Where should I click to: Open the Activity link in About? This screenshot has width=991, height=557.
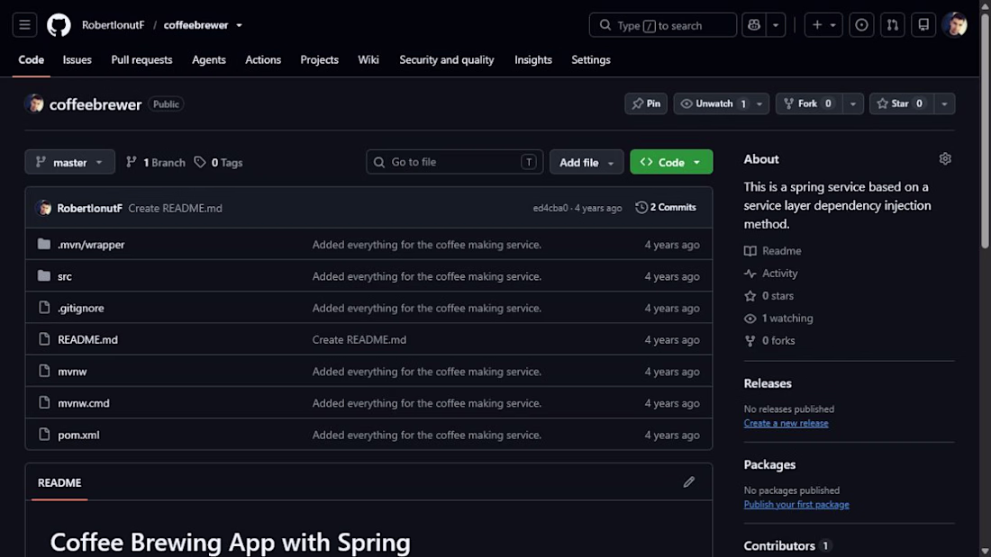(771, 274)
